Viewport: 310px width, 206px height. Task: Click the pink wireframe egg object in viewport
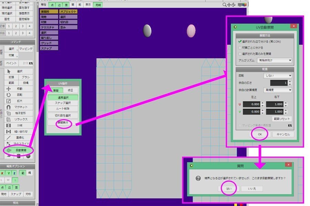(x=191, y=31)
